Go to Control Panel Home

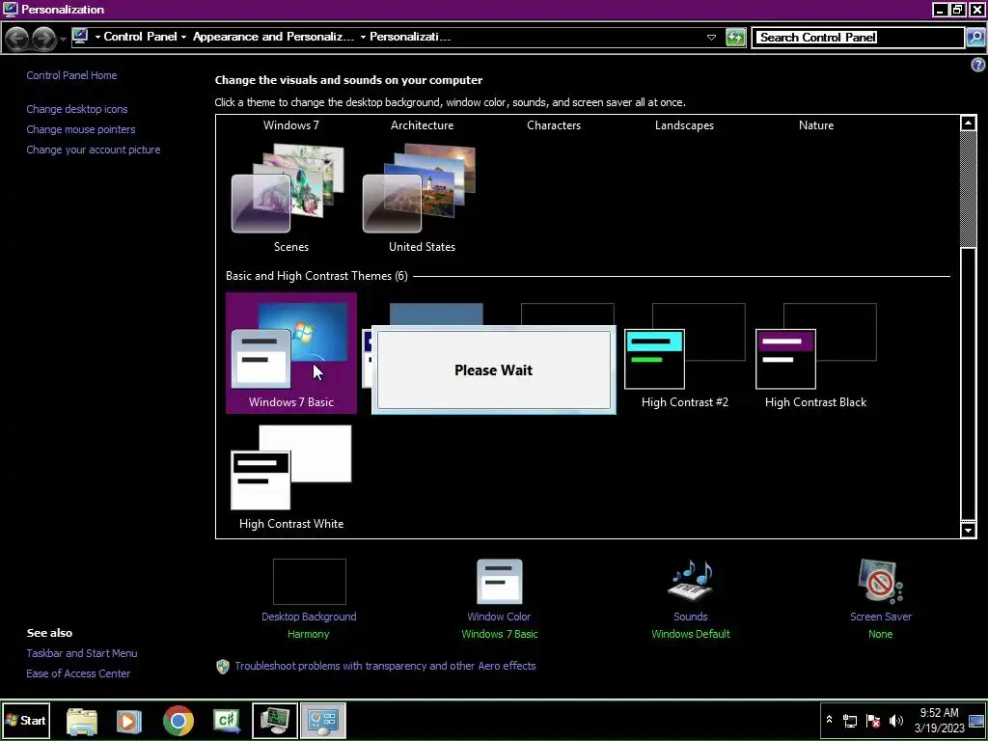[x=71, y=75]
